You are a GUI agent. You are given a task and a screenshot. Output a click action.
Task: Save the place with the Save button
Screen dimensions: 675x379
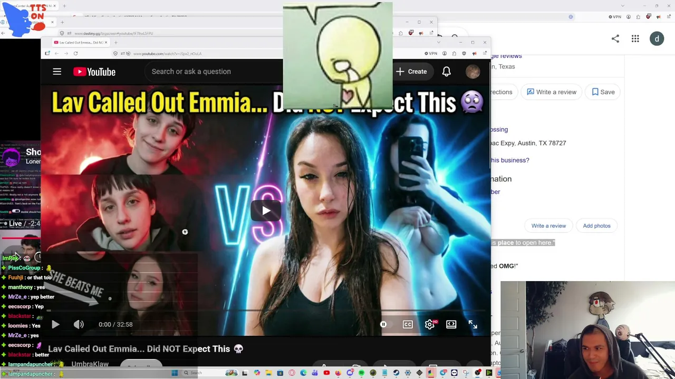(x=603, y=92)
